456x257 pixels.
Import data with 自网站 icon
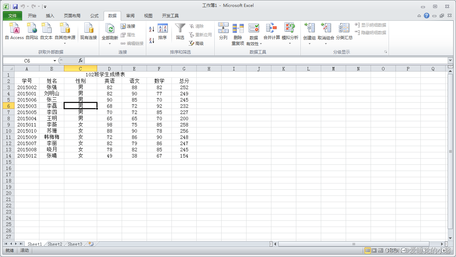[x=32, y=31]
